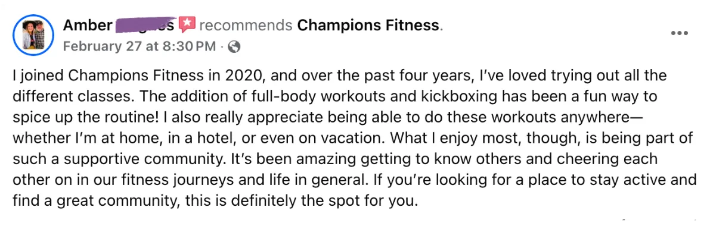Open Amber's profile picture
713x226 pixels.
(33, 35)
